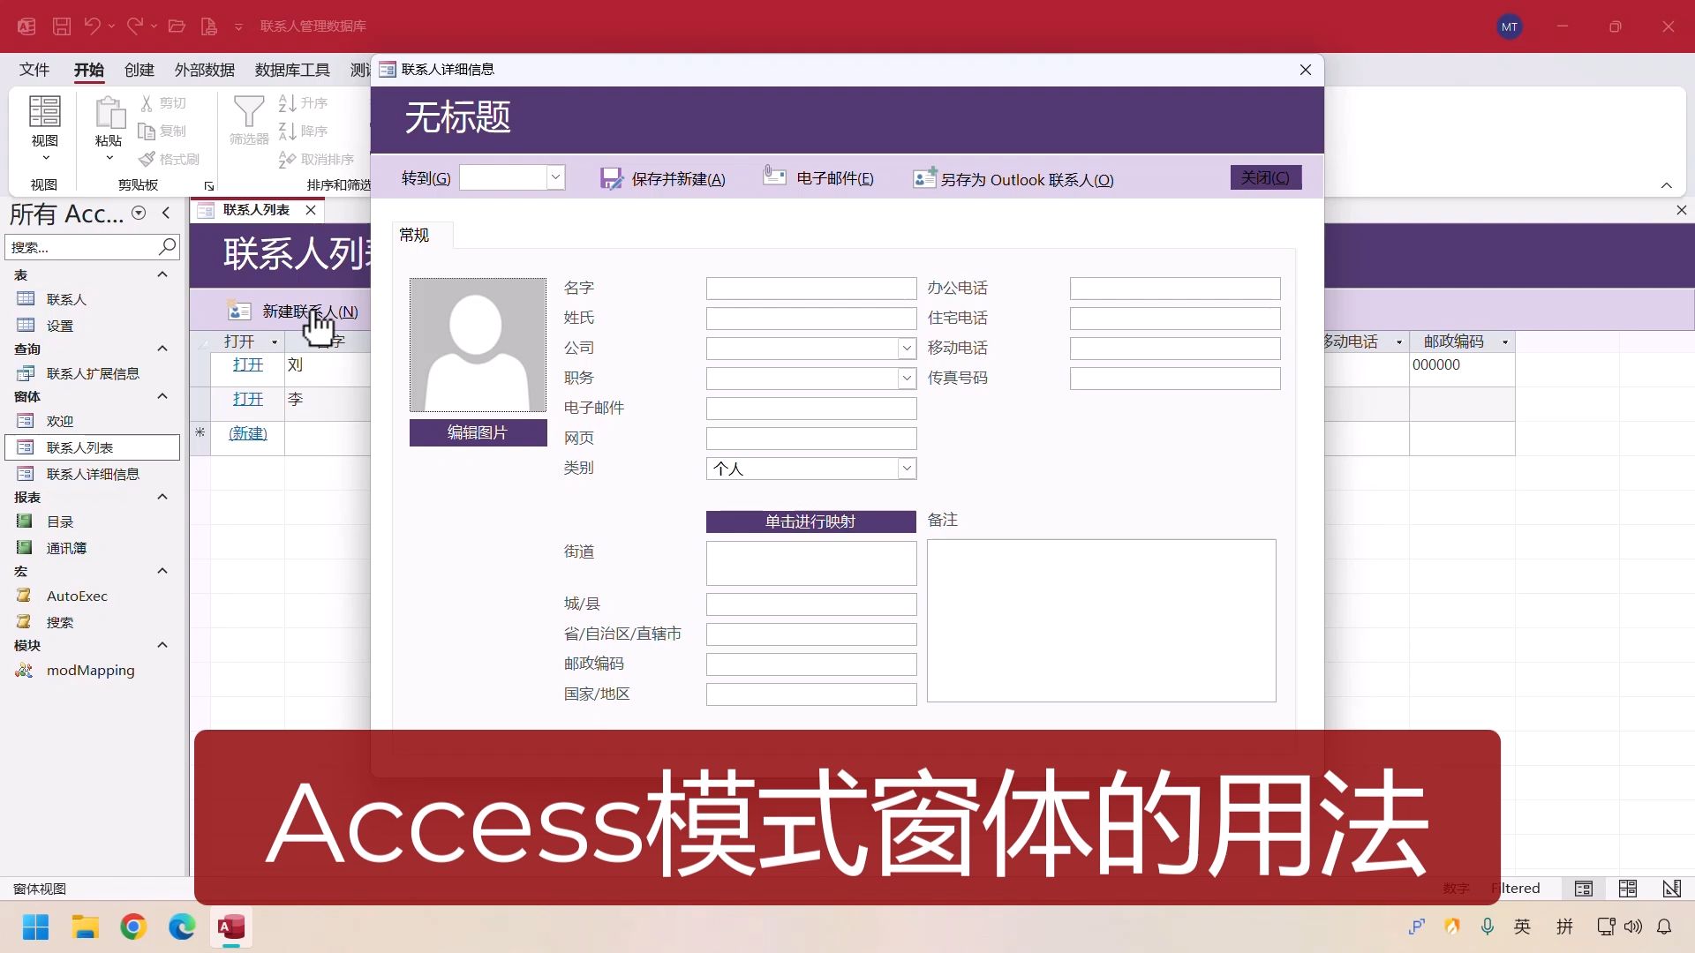Click the Save icon in title bar
The image size is (1695, 953).
pyautogui.click(x=61, y=26)
